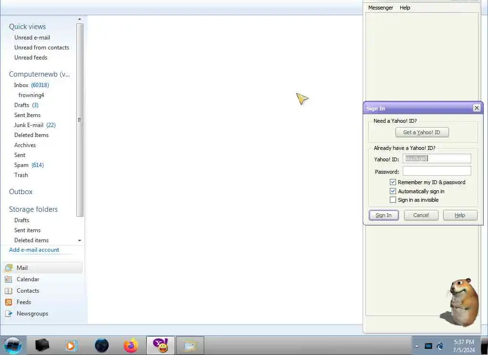Open Sent items under Storage folders
The height and width of the screenshot is (355, 488).
27,230
